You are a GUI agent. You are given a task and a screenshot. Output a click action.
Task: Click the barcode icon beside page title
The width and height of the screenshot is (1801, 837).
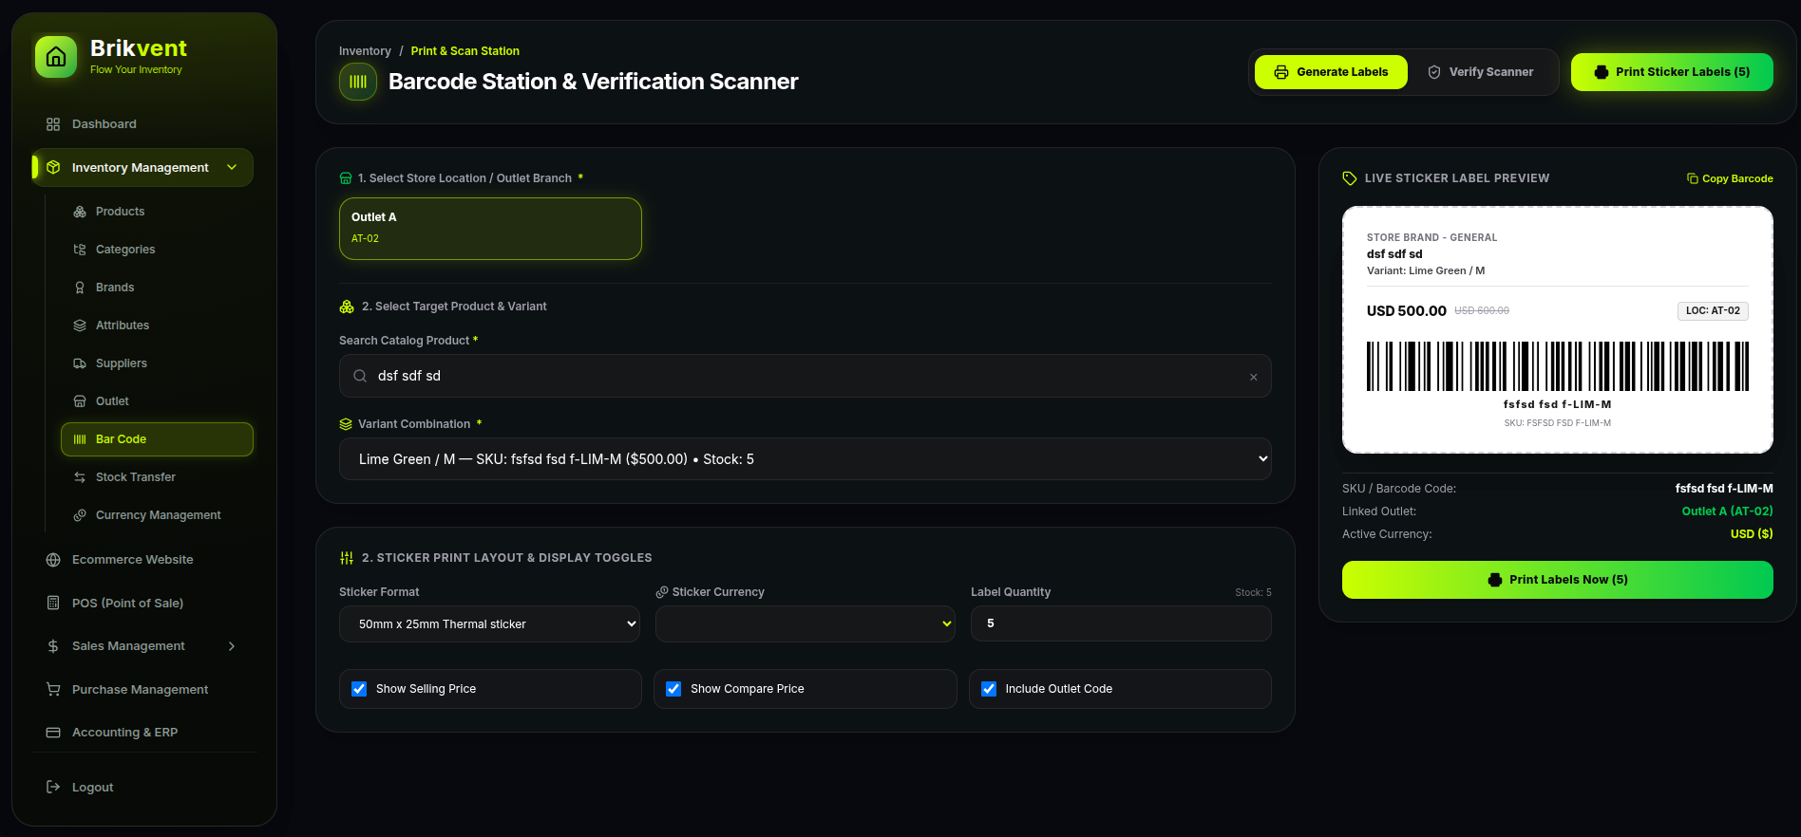358,82
